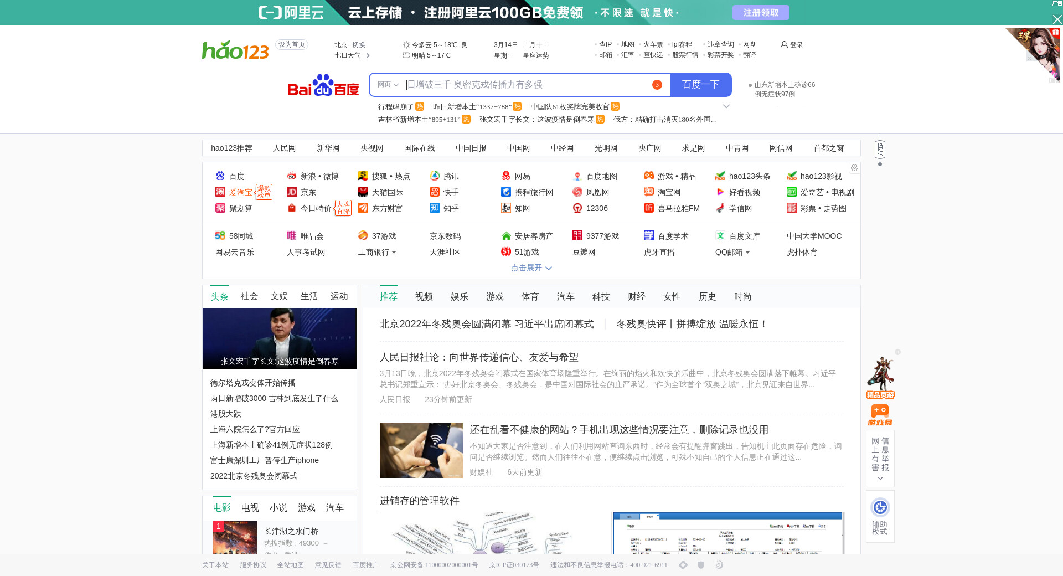Select the 电视 tab in rankings panel
The image size is (1063, 576).
click(250, 508)
